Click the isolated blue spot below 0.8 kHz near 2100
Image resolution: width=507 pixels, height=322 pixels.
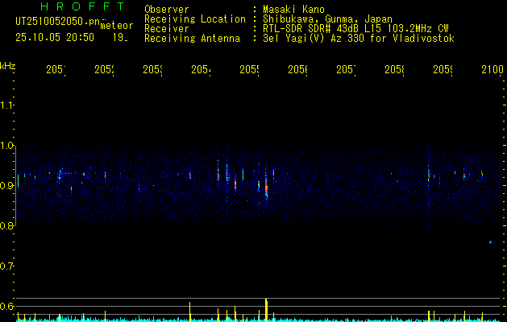[491, 242]
